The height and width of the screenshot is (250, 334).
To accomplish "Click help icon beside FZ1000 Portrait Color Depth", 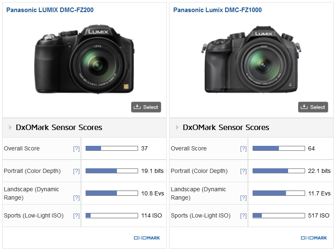I will click(243, 171).
